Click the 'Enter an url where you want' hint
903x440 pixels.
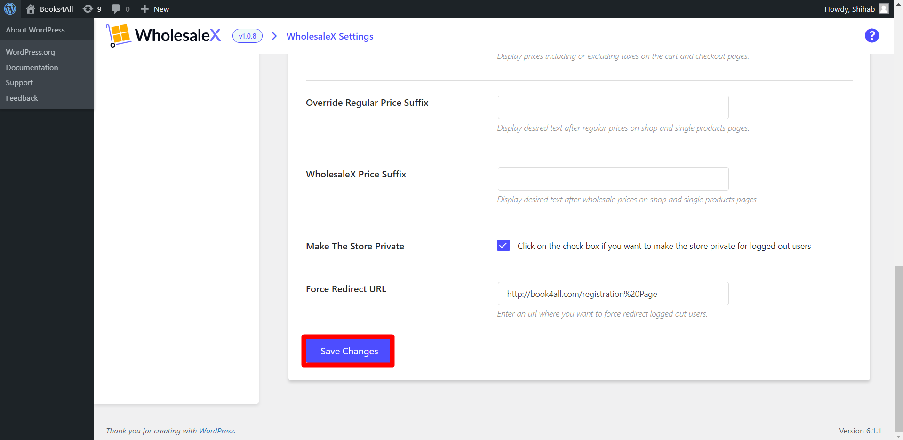tap(602, 314)
